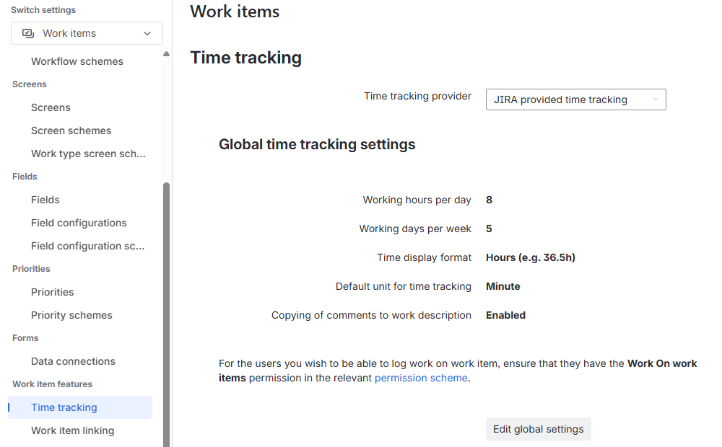Click the sidebar scroll up arrow
This screenshot has width=722, height=447.
[x=166, y=54]
